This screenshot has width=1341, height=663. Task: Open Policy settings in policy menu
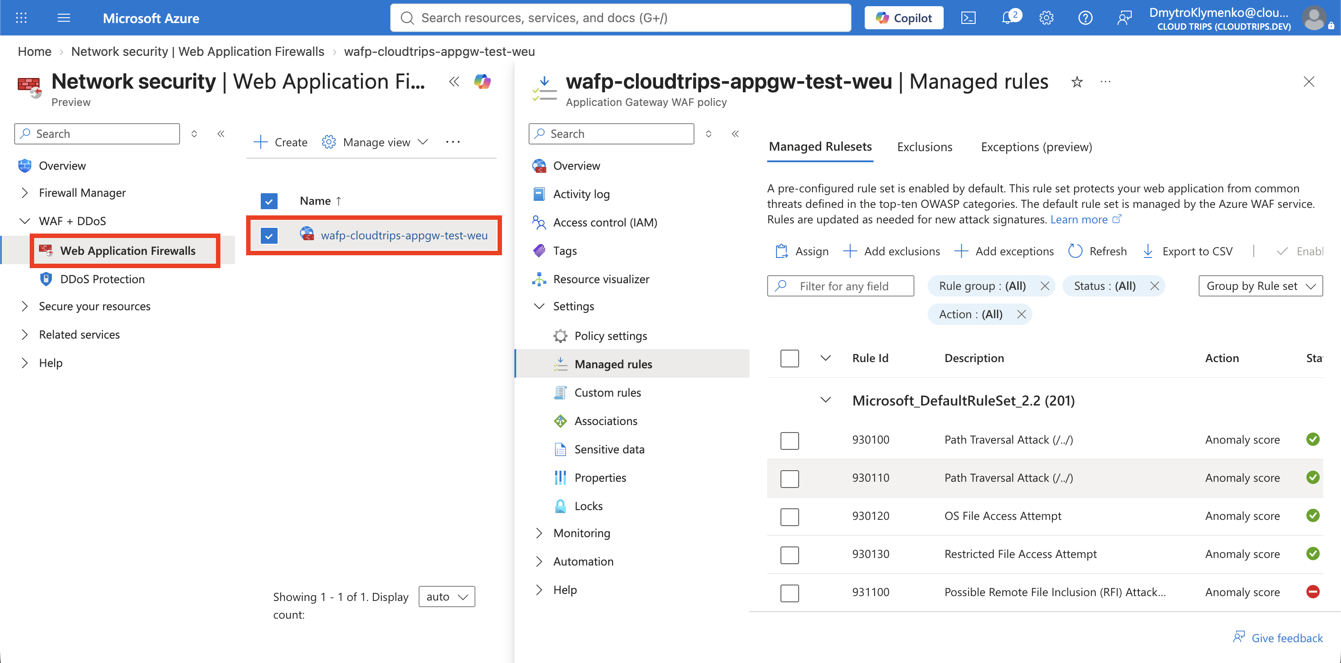pyautogui.click(x=610, y=336)
